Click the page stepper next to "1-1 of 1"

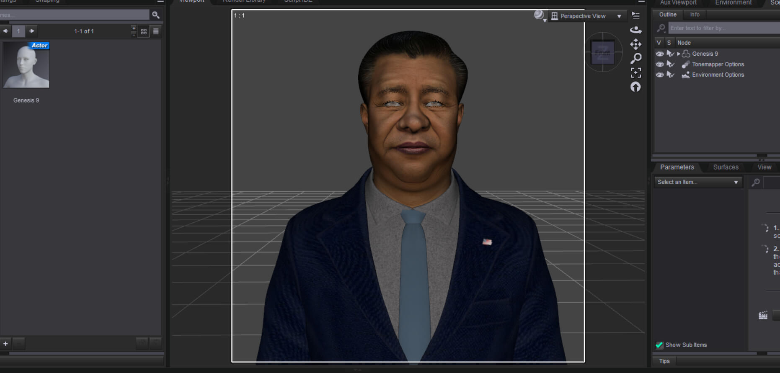click(134, 31)
